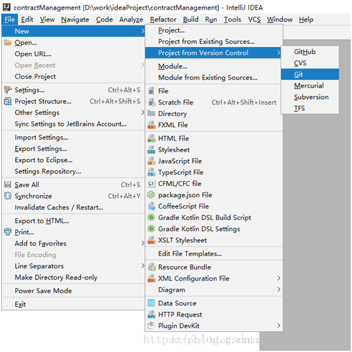This screenshot has width=352, height=352.
Task: Click Module from Existing Sources
Action: pyautogui.click(x=213, y=78)
